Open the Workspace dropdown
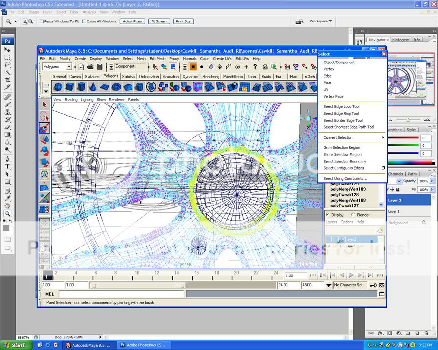This screenshot has width=438, height=350. pos(321,21)
